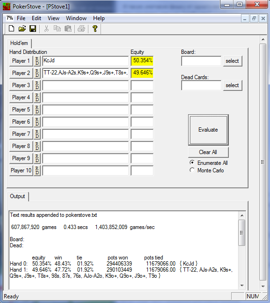270x303 pixels.
Task: Select the Output tab
Action: click(x=18, y=196)
